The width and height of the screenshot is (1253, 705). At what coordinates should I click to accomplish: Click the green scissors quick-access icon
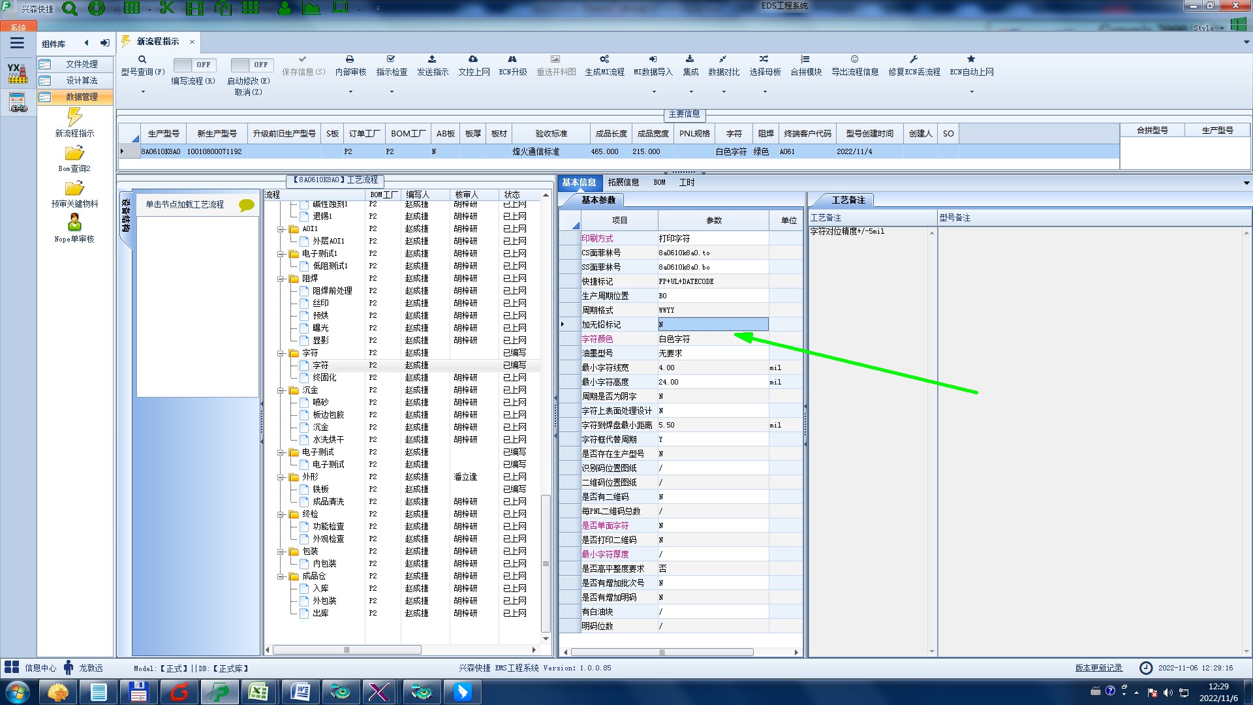click(x=167, y=8)
